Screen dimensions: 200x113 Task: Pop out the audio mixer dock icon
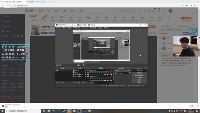pyautogui.click(x=113, y=68)
